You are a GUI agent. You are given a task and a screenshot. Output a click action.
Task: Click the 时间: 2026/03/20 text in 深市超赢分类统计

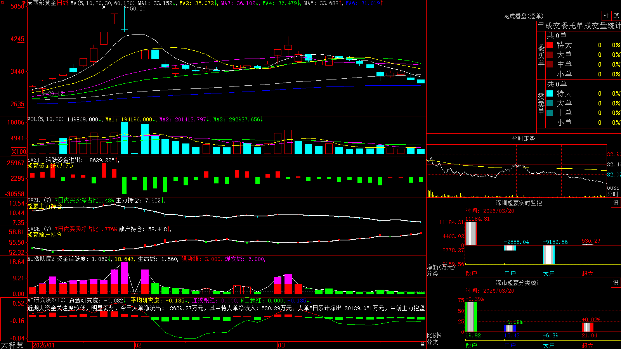(x=490, y=291)
